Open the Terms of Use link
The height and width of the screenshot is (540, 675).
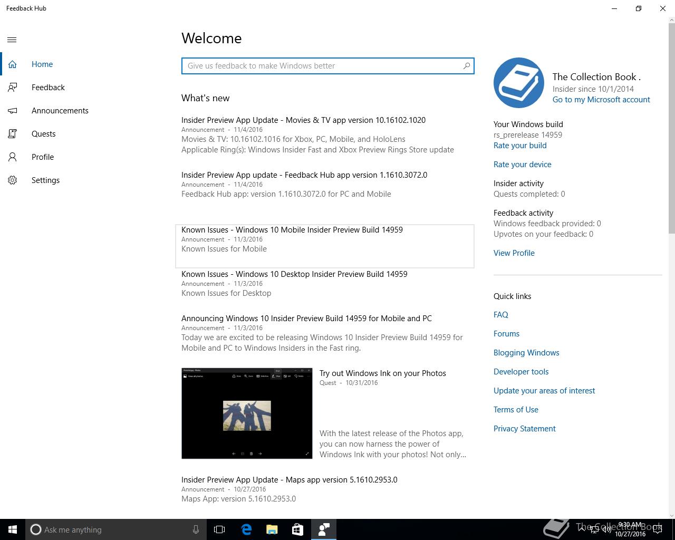tap(516, 410)
